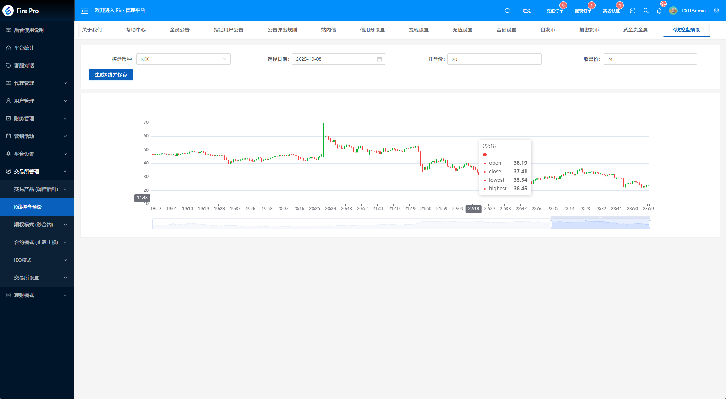Open the 控盘币种 KKK dropdown
The height and width of the screenshot is (399, 726).
[183, 59]
